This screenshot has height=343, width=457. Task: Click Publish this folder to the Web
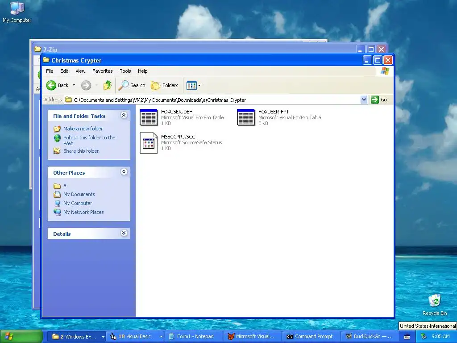click(89, 140)
